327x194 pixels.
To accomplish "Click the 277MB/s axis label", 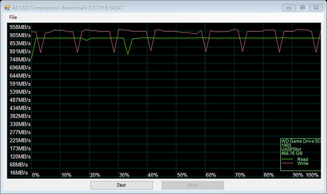I will (20, 132).
